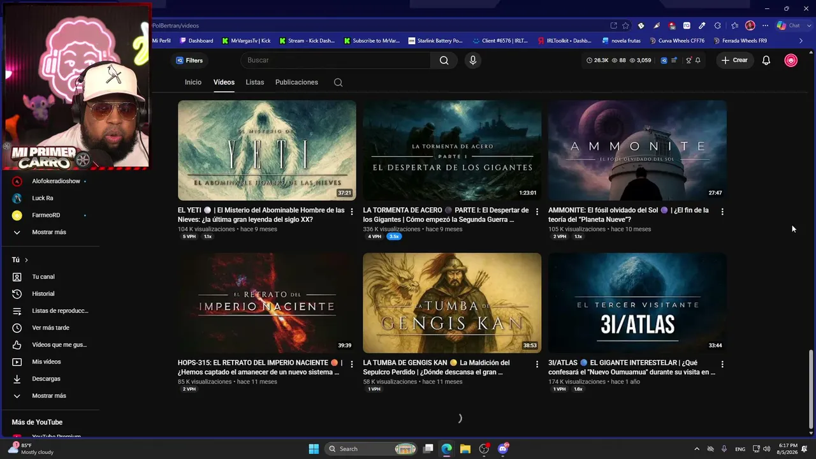
Task: Open options menu for Tumba de Gengis Kan
Action: click(x=537, y=365)
